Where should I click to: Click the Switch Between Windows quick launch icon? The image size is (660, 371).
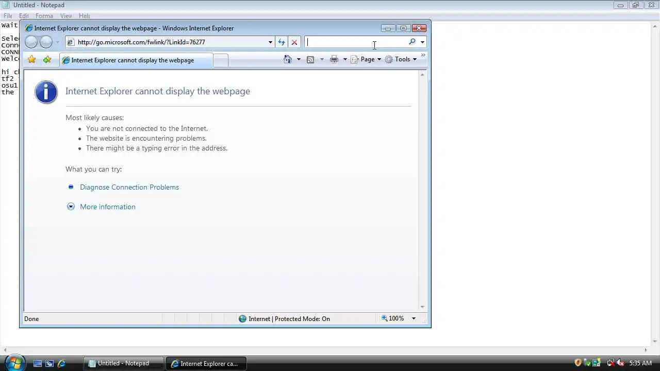[49, 363]
